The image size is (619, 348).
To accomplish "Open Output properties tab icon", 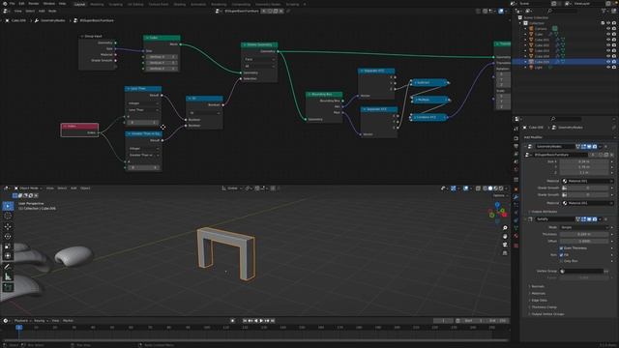I will pyautogui.click(x=516, y=146).
